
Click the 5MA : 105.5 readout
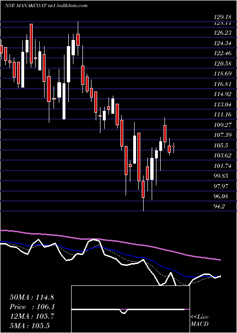click(x=29, y=325)
